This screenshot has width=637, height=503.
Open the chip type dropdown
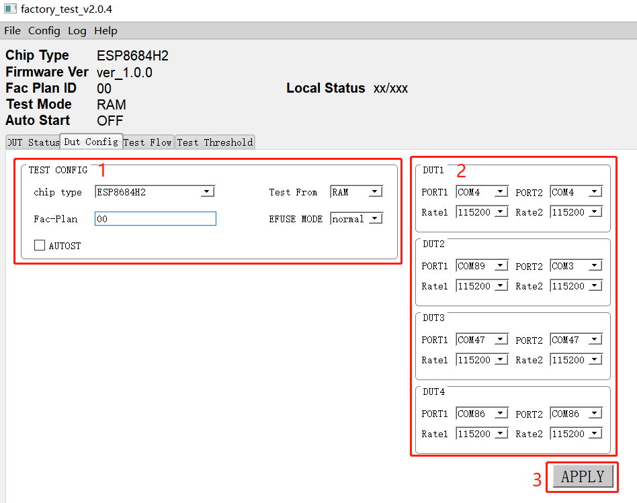point(206,191)
